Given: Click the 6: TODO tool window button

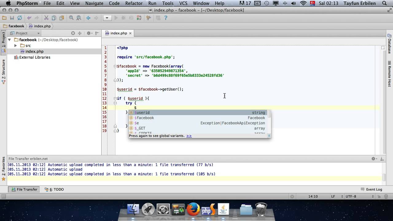Looking at the screenshot, I should click(x=54, y=189).
